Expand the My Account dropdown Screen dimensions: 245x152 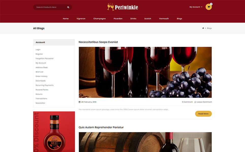pos(196,7)
